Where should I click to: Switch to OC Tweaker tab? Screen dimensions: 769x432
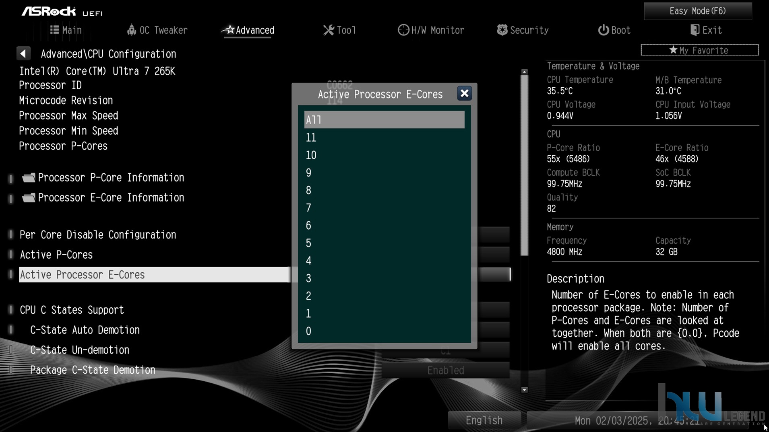point(157,30)
